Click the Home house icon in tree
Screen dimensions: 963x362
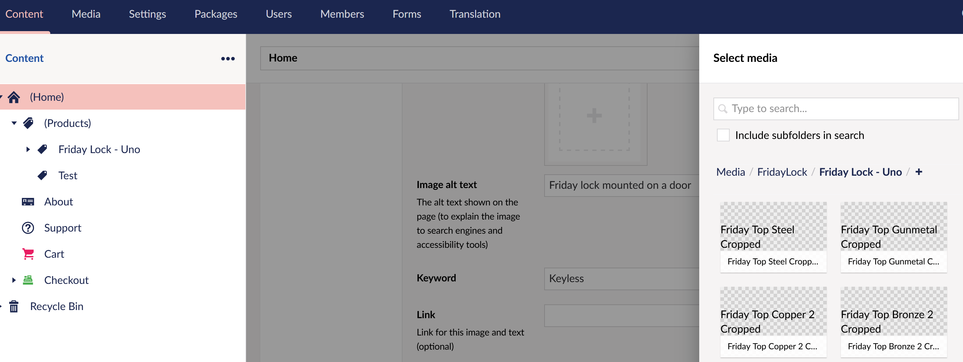pyautogui.click(x=14, y=97)
